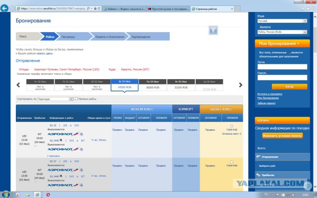Open the 'Вступить в программу' link

coord(269,94)
